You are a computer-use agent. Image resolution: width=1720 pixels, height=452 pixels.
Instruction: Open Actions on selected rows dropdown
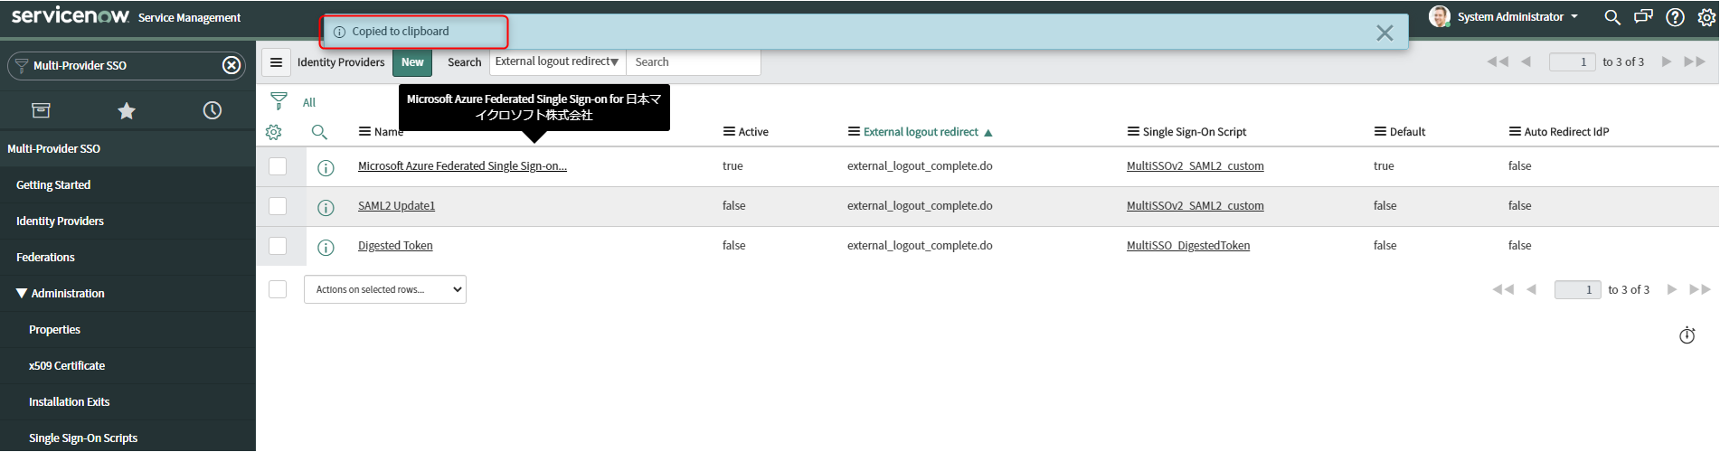point(385,289)
